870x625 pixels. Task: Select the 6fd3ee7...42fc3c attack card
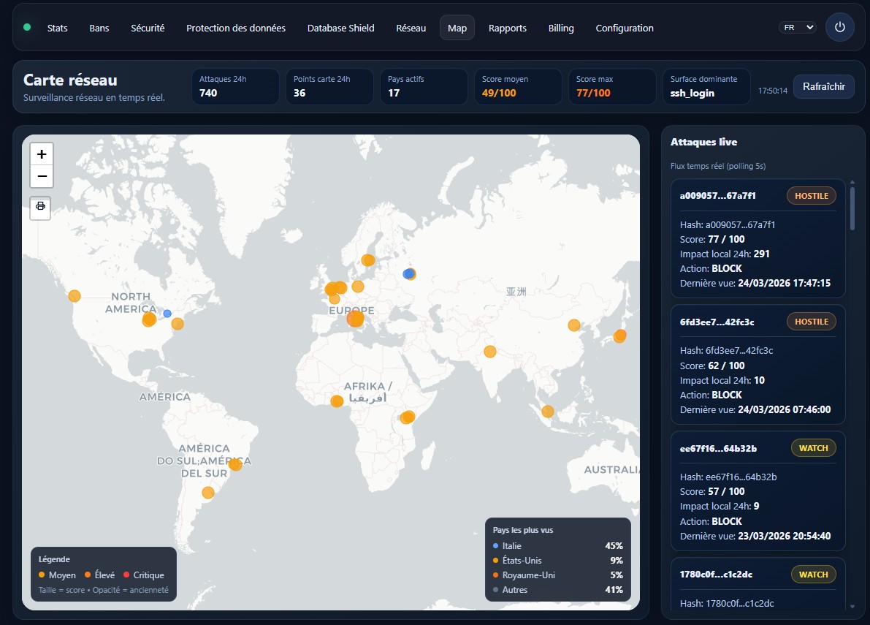[x=758, y=364]
